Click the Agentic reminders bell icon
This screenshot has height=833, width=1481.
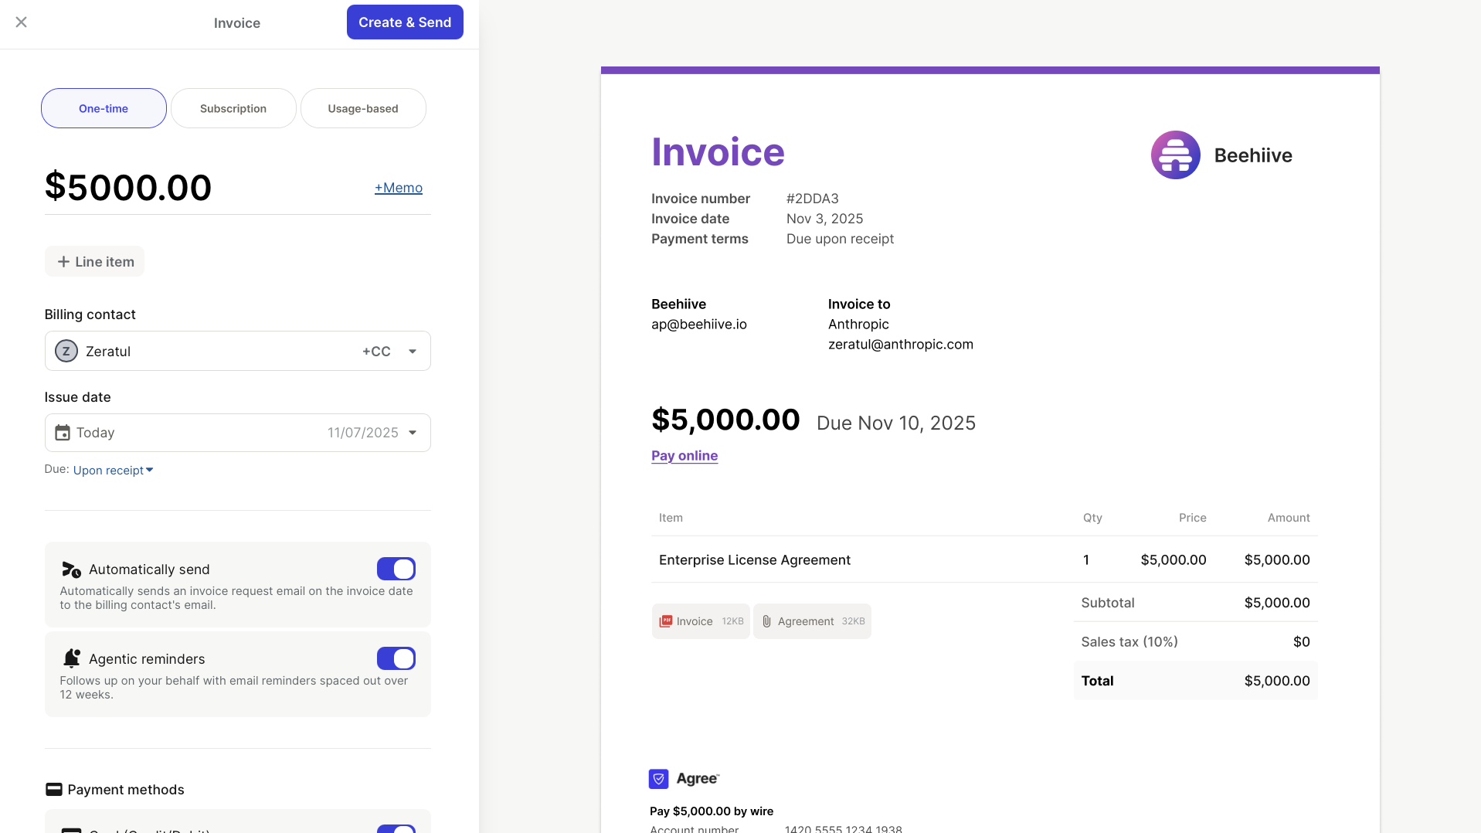pyautogui.click(x=72, y=658)
